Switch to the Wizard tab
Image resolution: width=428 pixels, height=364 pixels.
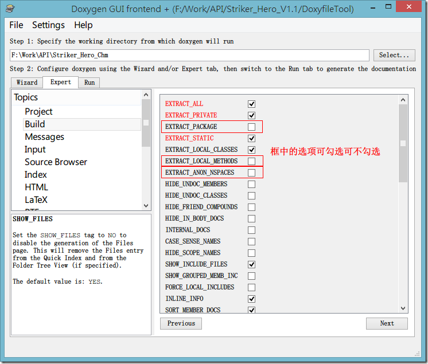pyautogui.click(x=27, y=83)
